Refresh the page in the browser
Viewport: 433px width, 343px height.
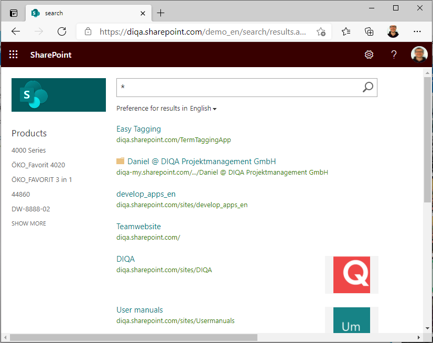(x=62, y=31)
